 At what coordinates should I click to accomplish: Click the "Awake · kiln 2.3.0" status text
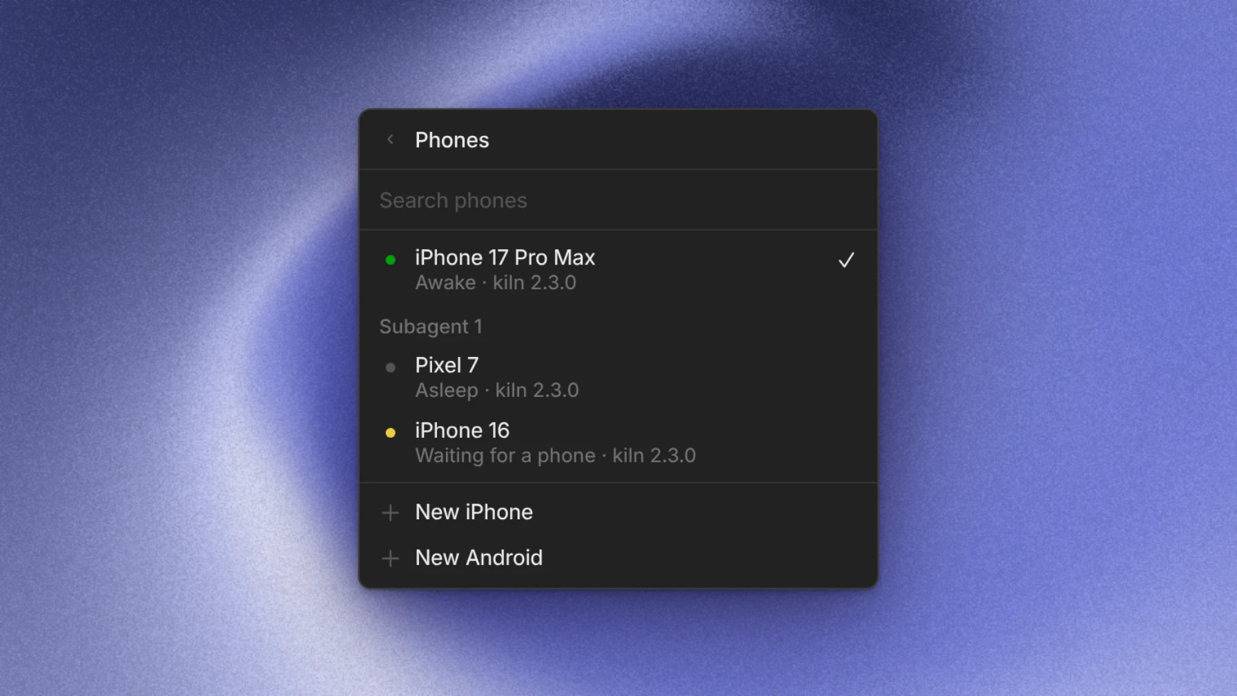coord(496,283)
